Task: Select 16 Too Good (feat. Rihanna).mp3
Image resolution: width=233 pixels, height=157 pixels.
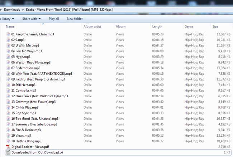Action: (x=35, y=119)
